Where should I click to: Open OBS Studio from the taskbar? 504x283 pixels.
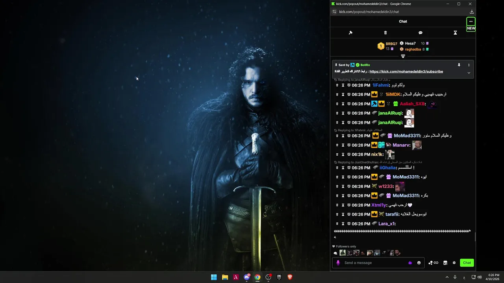pyautogui.click(x=268, y=277)
